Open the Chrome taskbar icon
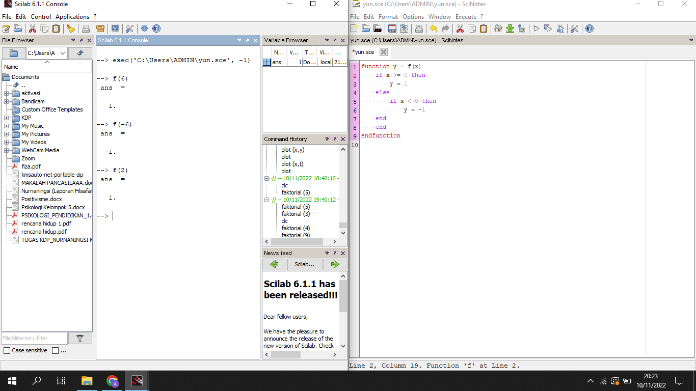 point(112,380)
